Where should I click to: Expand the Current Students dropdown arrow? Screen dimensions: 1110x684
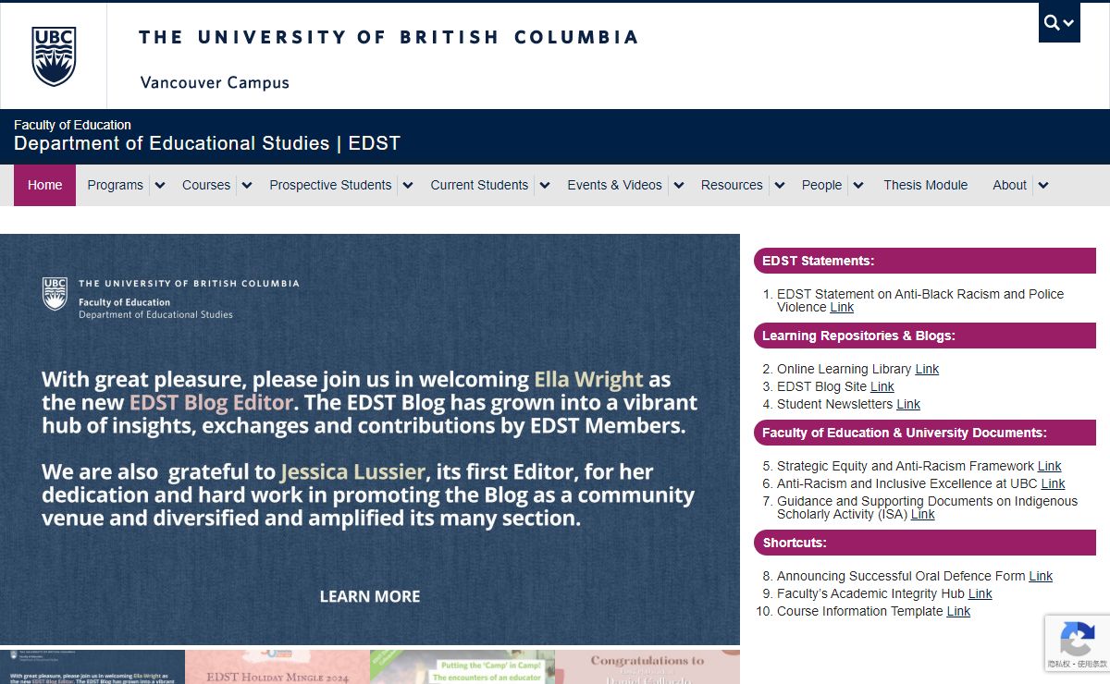coord(545,186)
